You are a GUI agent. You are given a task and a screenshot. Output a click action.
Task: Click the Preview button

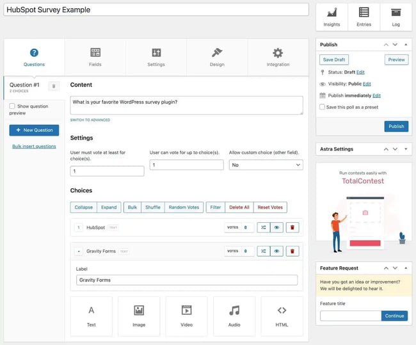[396, 60]
